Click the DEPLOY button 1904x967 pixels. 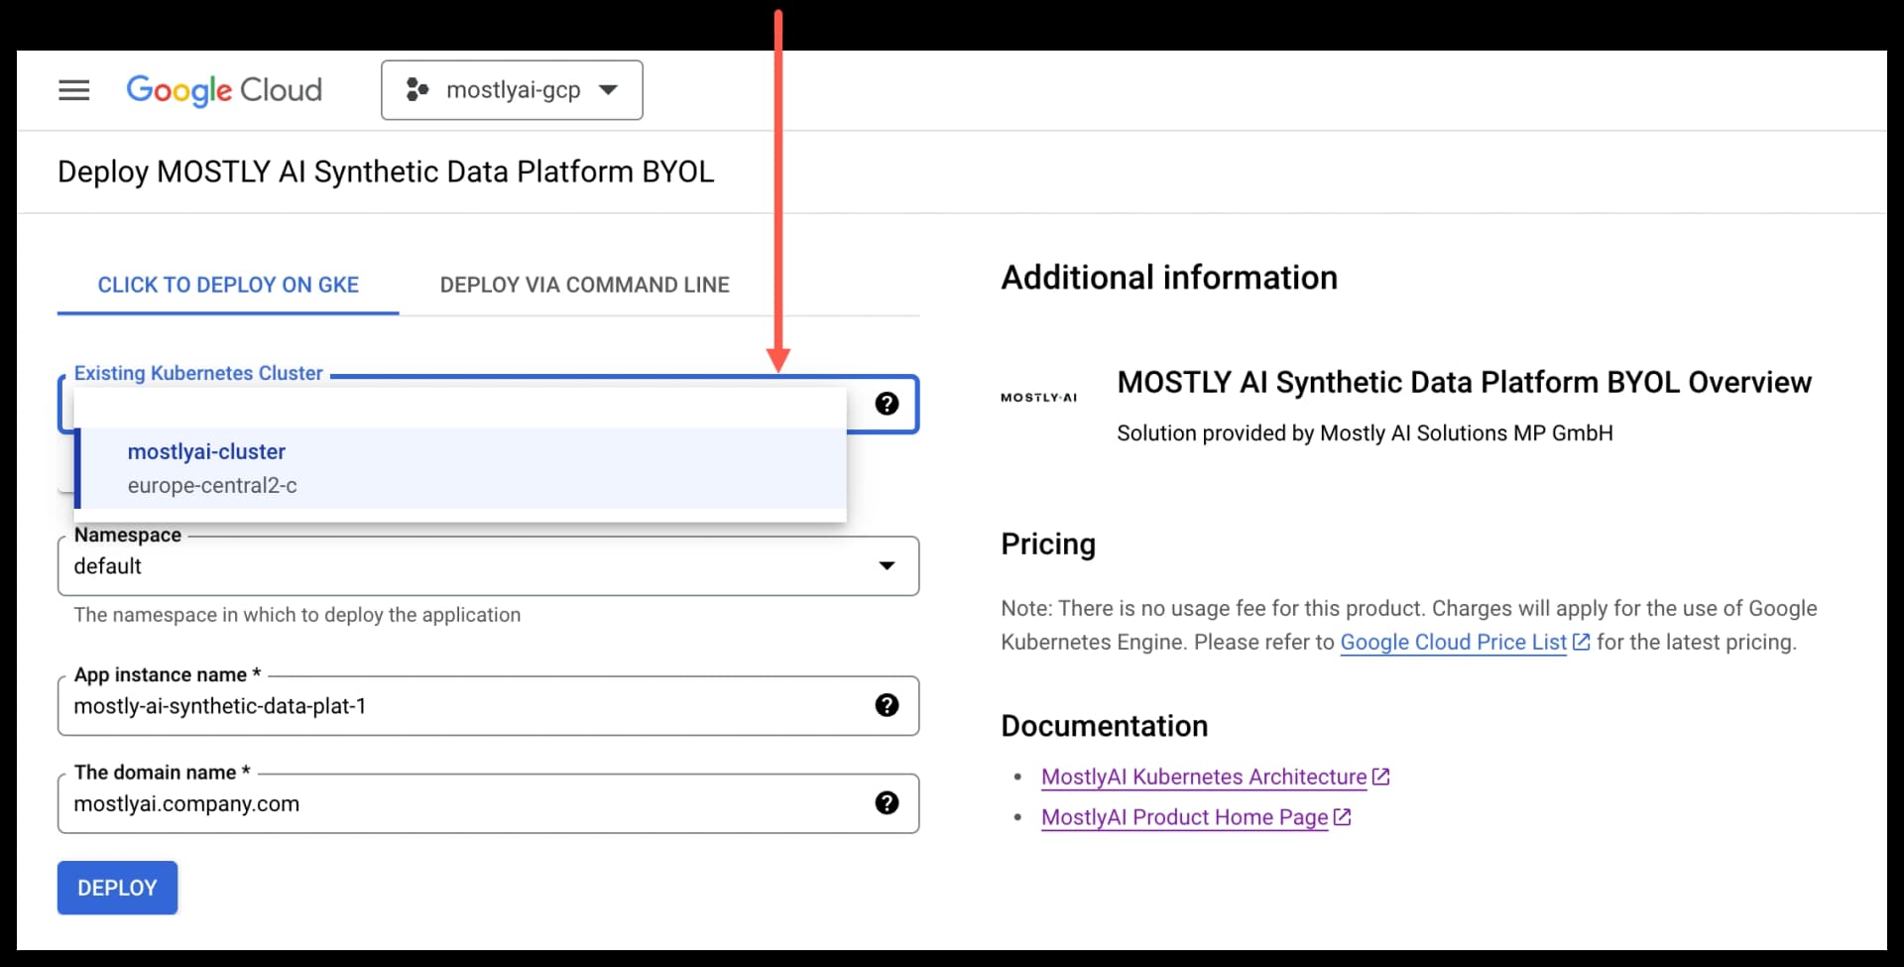coord(116,888)
